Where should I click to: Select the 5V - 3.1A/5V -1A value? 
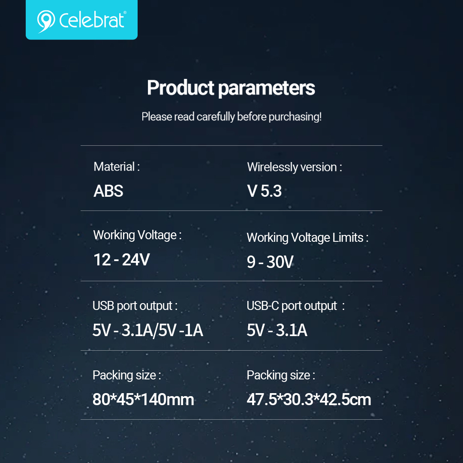pyautogui.click(x=147, y=330)
